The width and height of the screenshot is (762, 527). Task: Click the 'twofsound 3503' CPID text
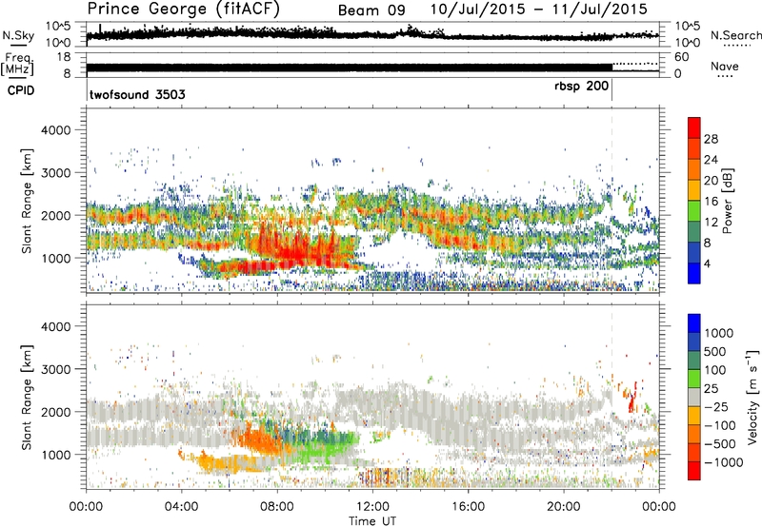click(137, 94)
